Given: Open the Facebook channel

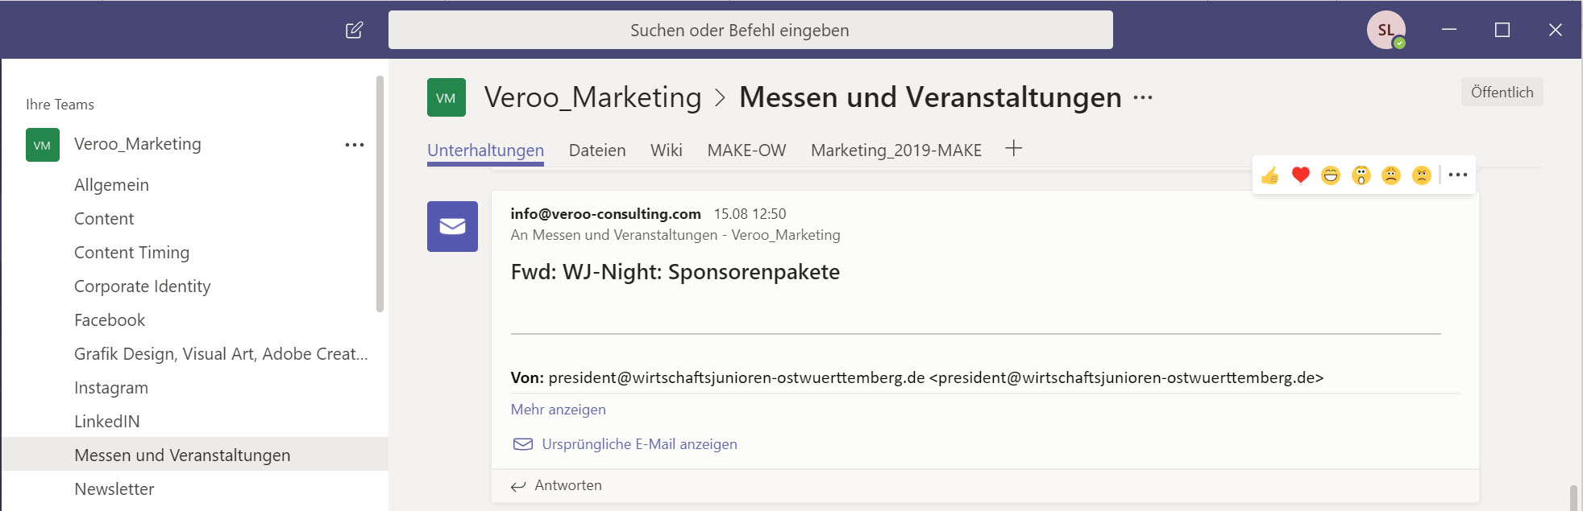Looking at the screenshot, I should click(x=110, y=320).
